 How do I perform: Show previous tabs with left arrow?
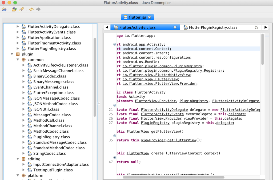pyautogui.click(x=107, y=27)
